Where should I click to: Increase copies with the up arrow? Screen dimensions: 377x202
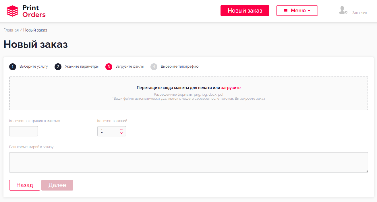pos(121,129)
